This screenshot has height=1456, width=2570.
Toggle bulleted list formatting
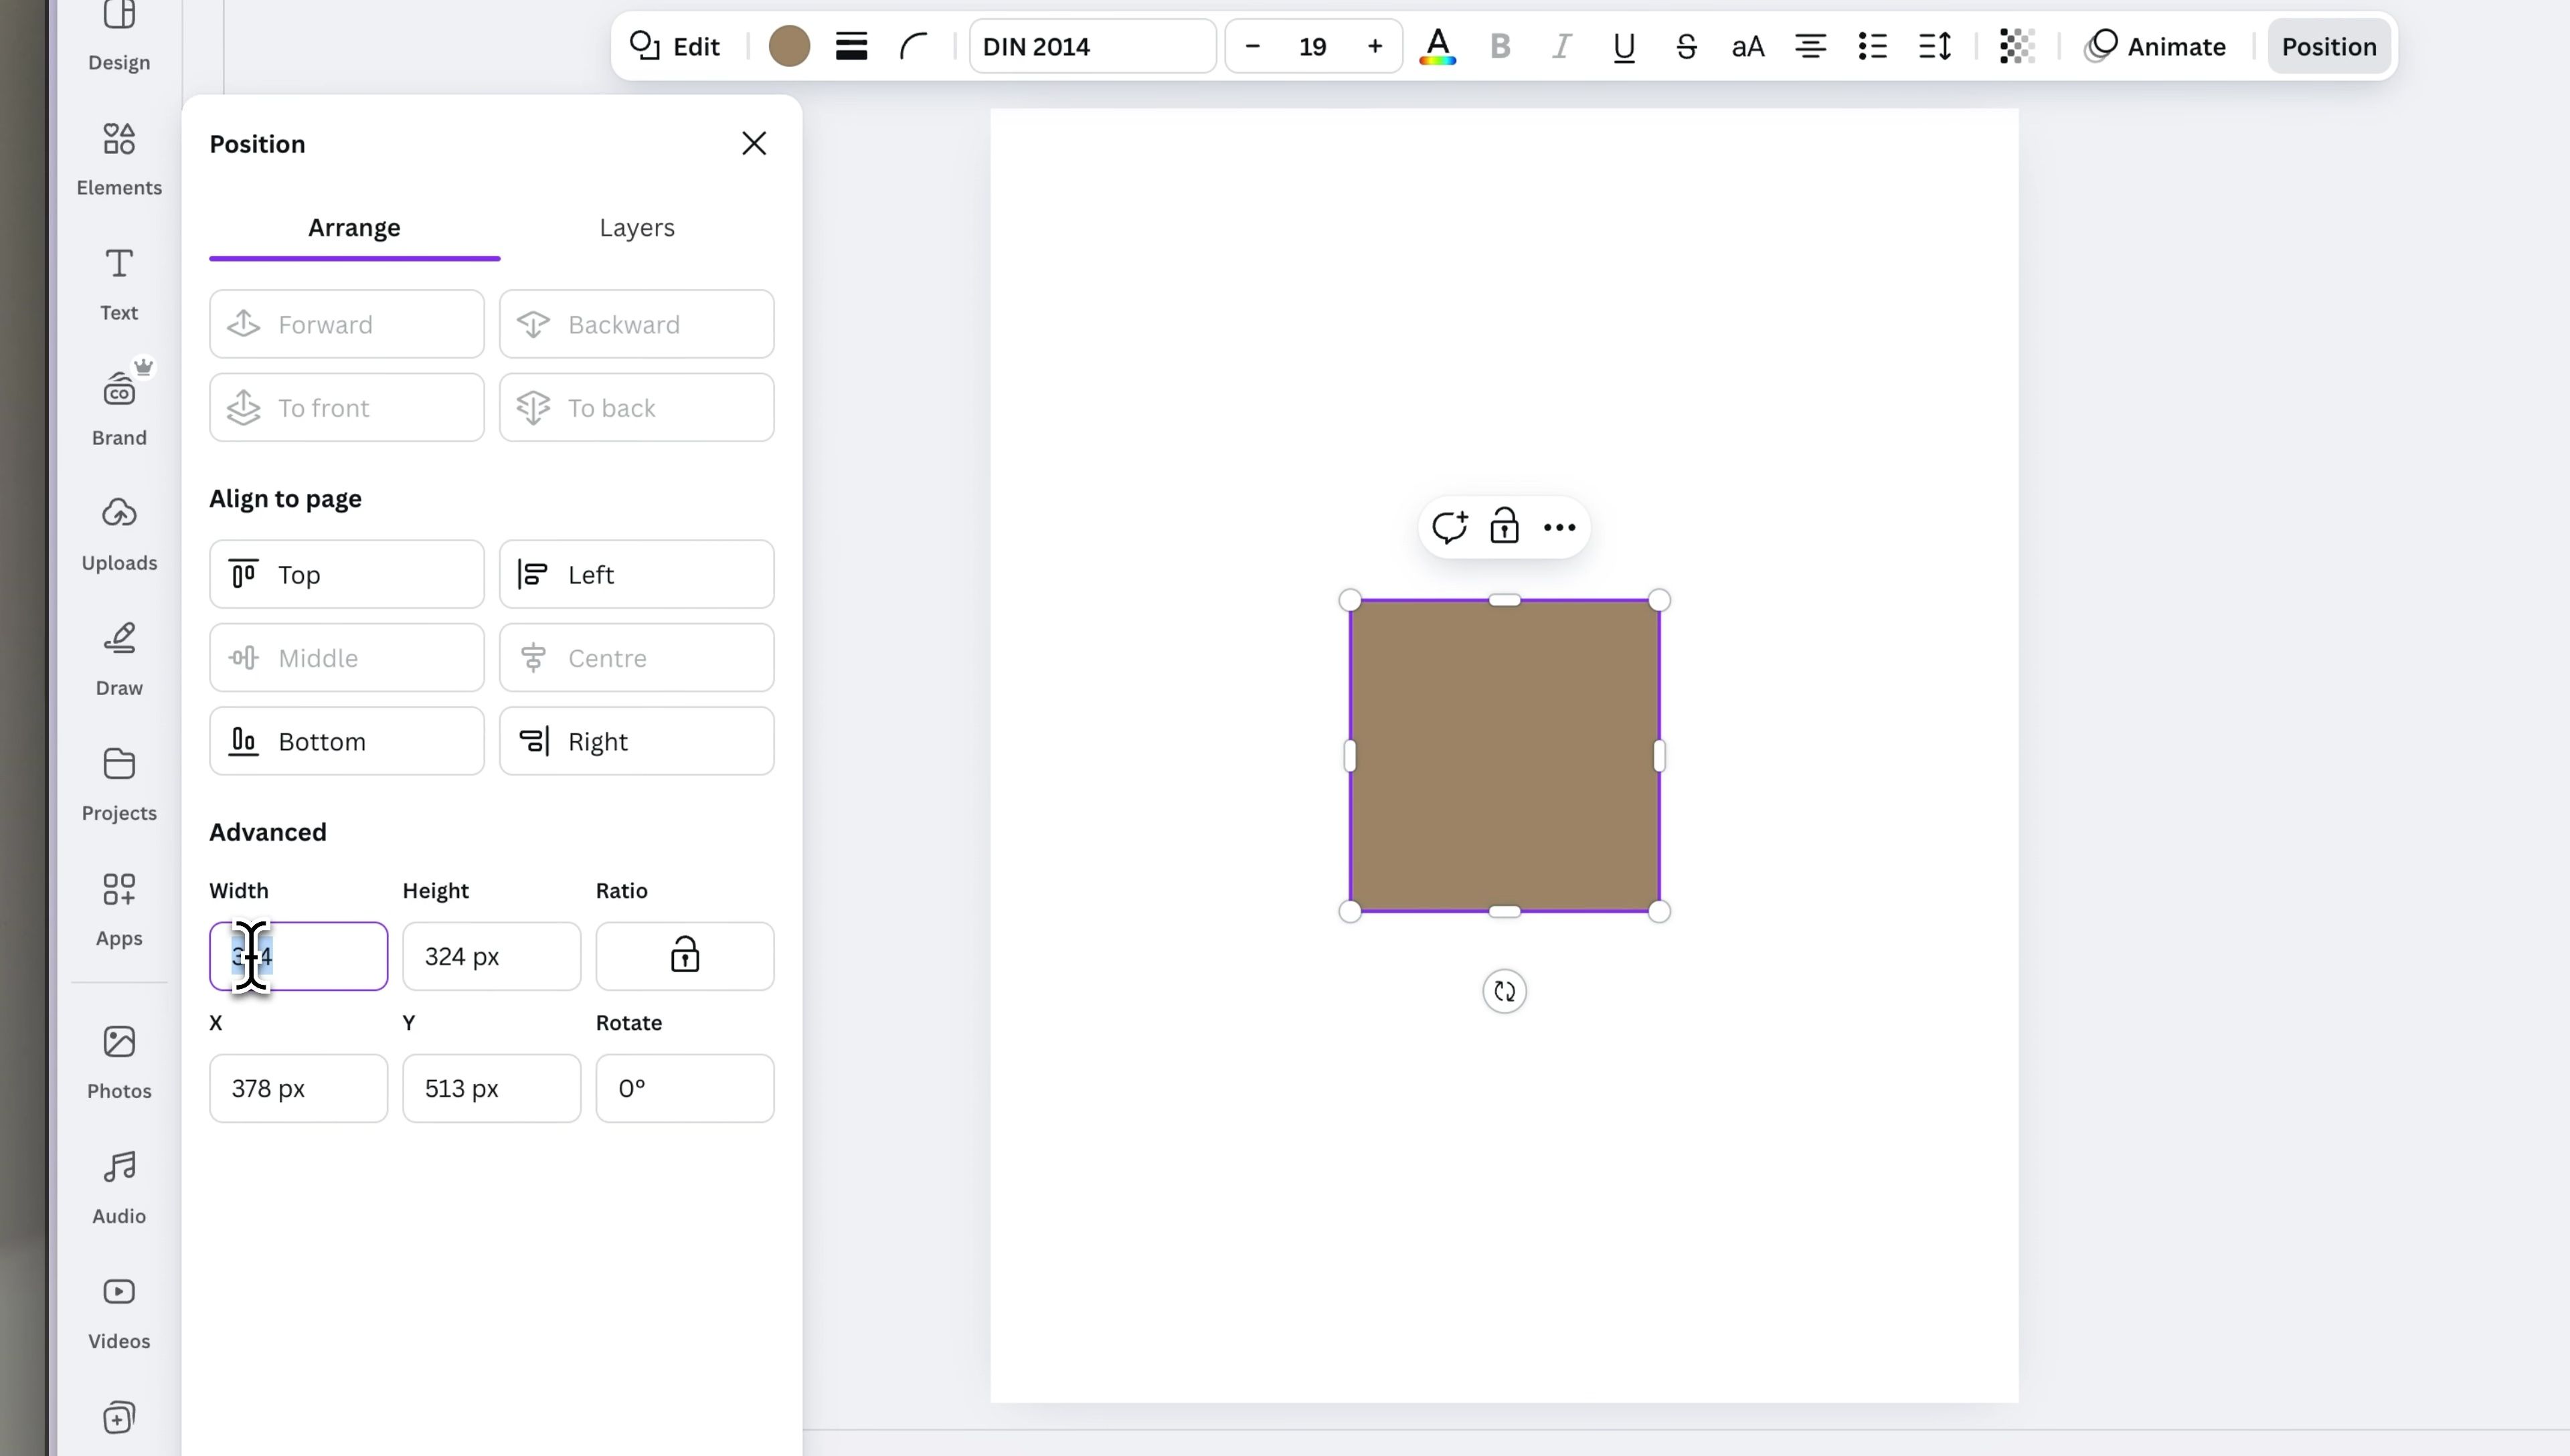[x=1872, y=46]
